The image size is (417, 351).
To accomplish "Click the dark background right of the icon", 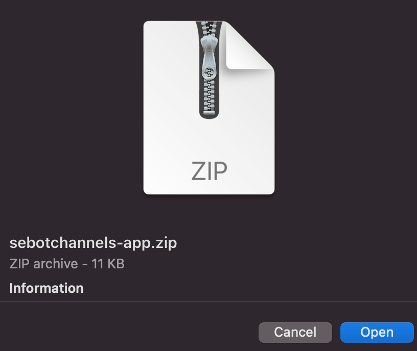I will coord(346,106).
